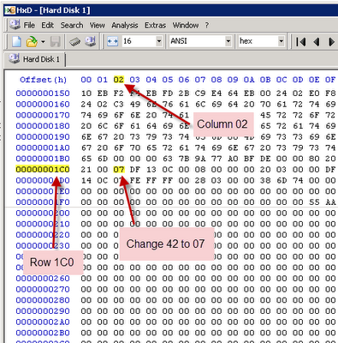Image resolution: width=338 pixels, height=343 pixels.
Task: Click the 0A column header
Action: [x=249, y=80]
